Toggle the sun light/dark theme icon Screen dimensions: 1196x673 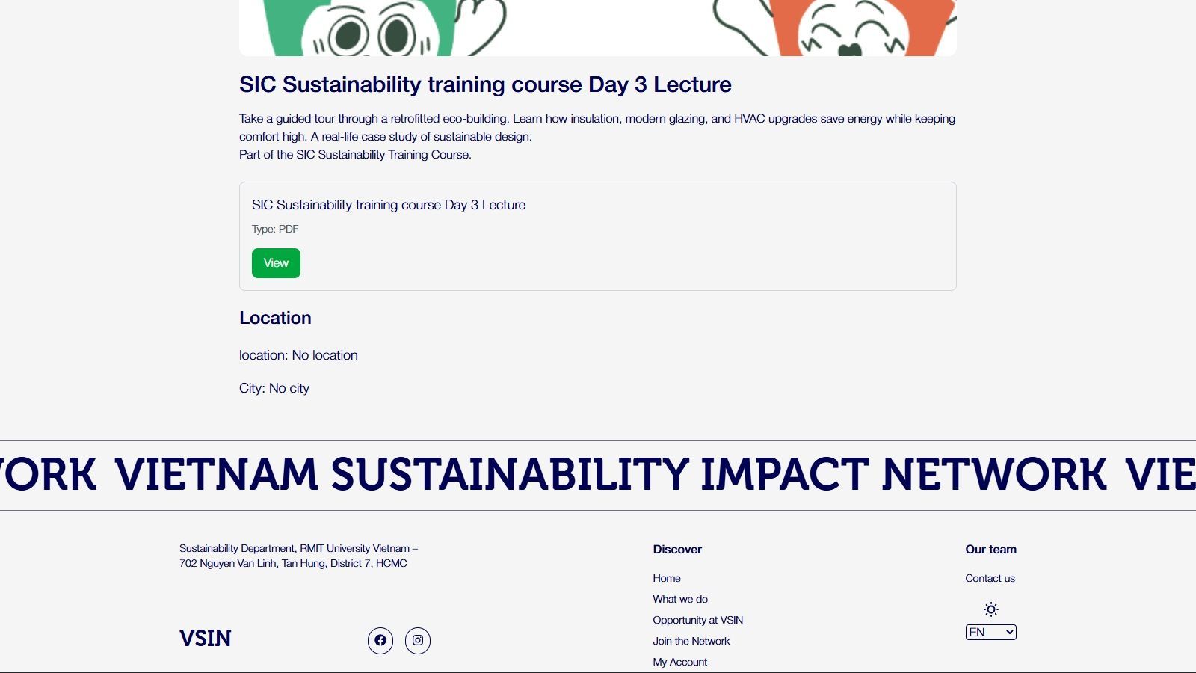(x=991, y=609)
